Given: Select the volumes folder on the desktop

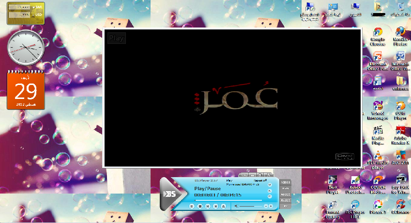Looking at the screenshot, I should click(400, 84).
